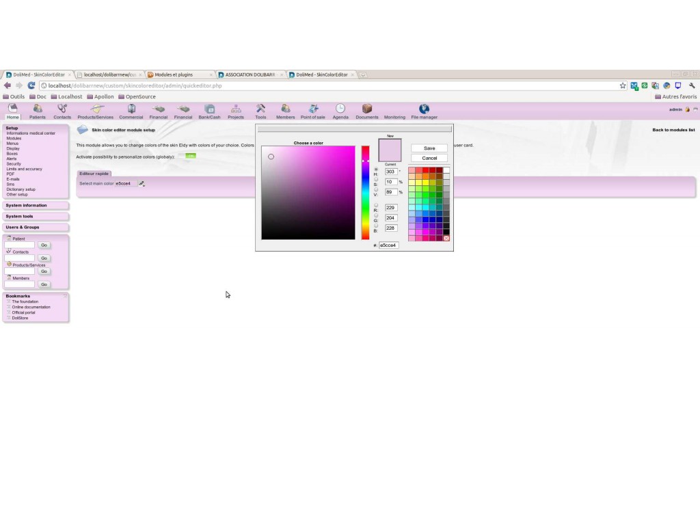Image resolution: width=700 pixels, height=525 pixels.
Task: Click the vertical rainbow hue slider
Action: click(x=365, y=192)
